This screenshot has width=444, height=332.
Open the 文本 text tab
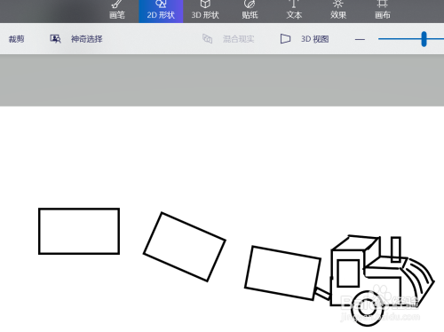294,12
